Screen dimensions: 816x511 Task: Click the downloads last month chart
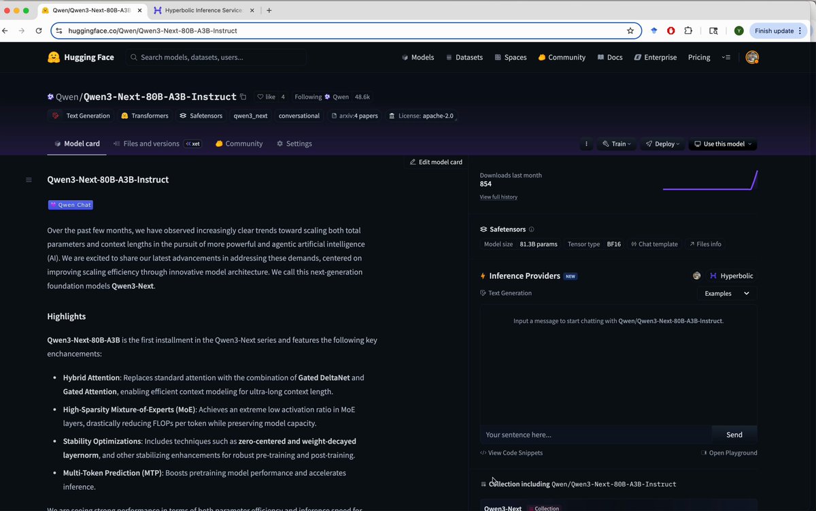[710, 180]
